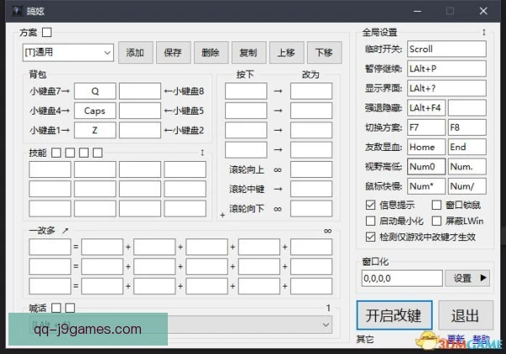Viewport: 506px width, 354px height.
Task: Click the 切换方案 F7 field
Action: pyautogui.click(x=427, y=127)
